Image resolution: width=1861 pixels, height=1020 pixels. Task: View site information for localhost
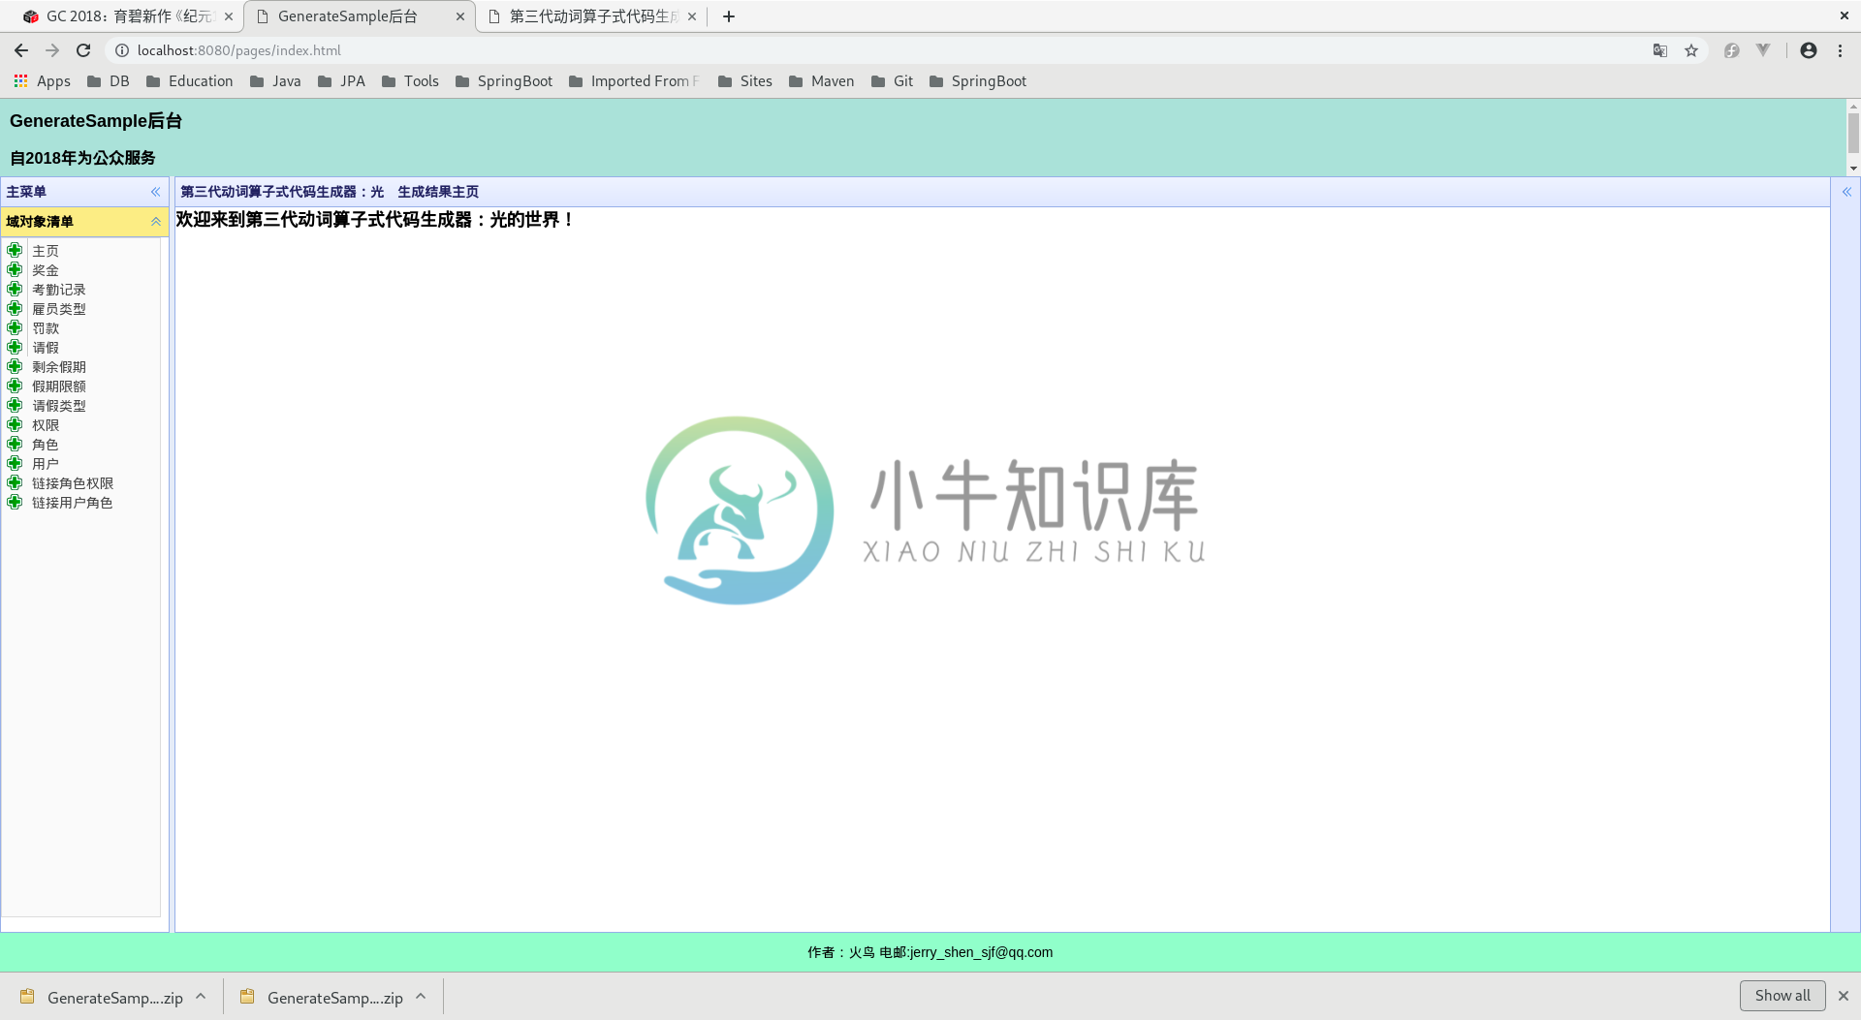(x=122, y=50)
